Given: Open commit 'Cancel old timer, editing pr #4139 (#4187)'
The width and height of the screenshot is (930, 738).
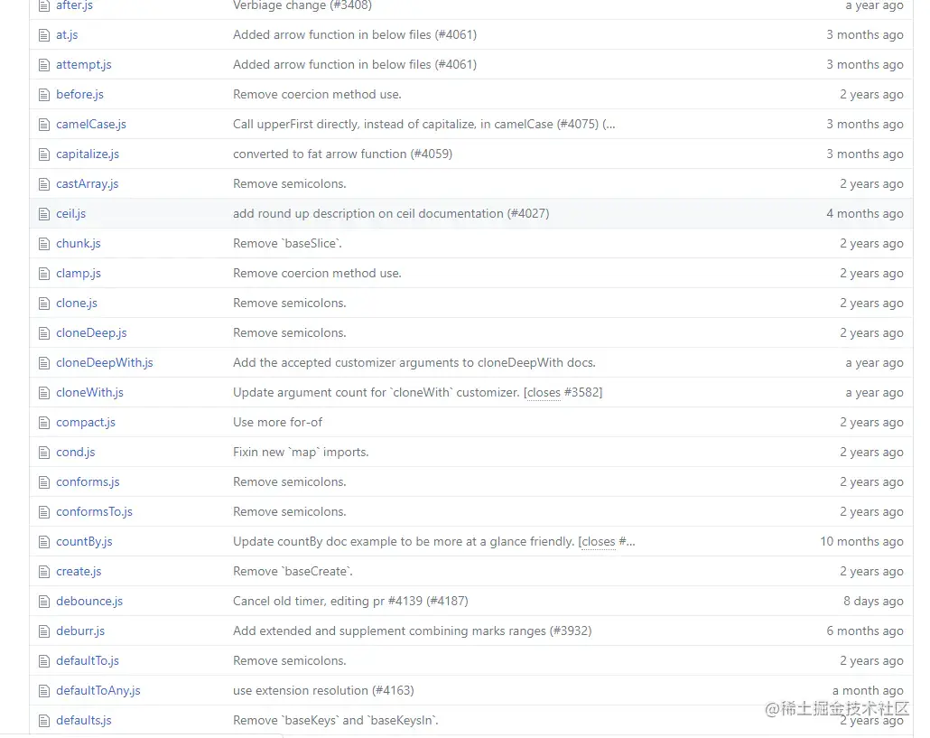Looking at the screenshot, I should click(350, 602).
